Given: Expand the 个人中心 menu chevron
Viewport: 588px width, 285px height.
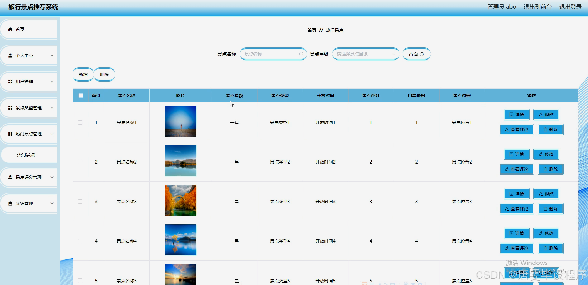Looking at the screenshot, I should pyautogui.click(x=52, y=55).
